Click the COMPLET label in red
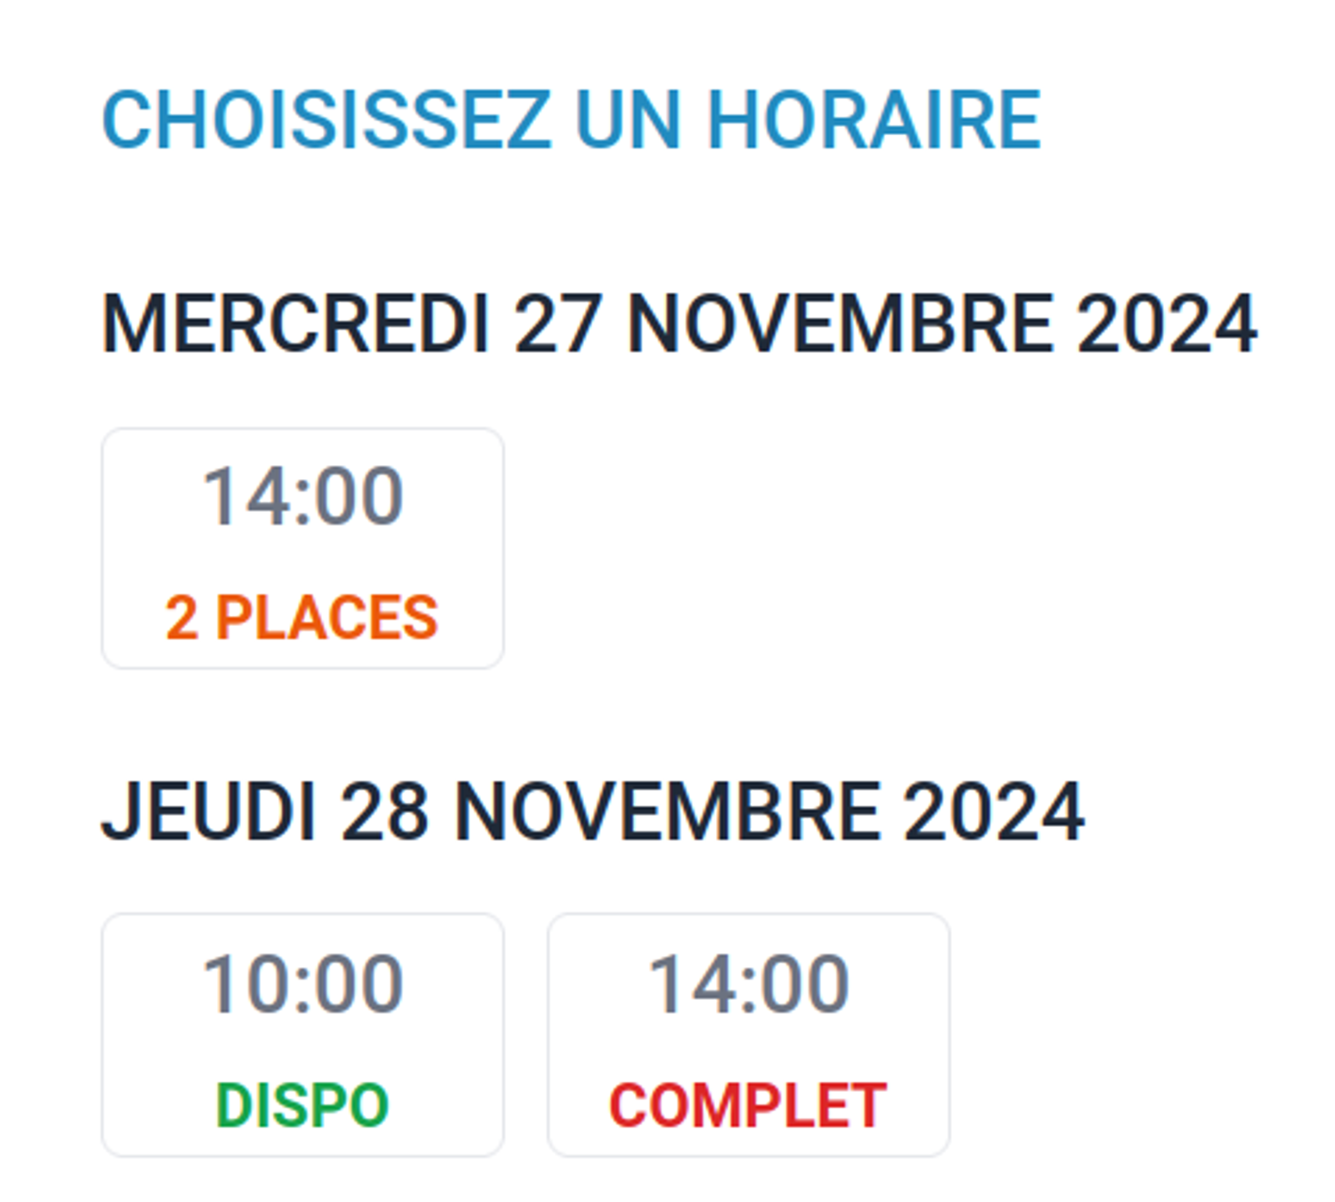 coord(748,1102)
